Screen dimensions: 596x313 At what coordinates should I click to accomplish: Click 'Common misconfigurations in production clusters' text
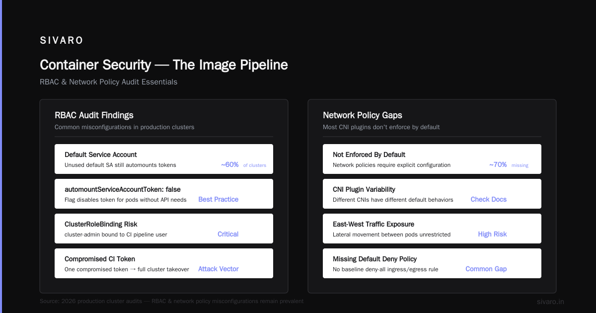click(x=124, y=127)
